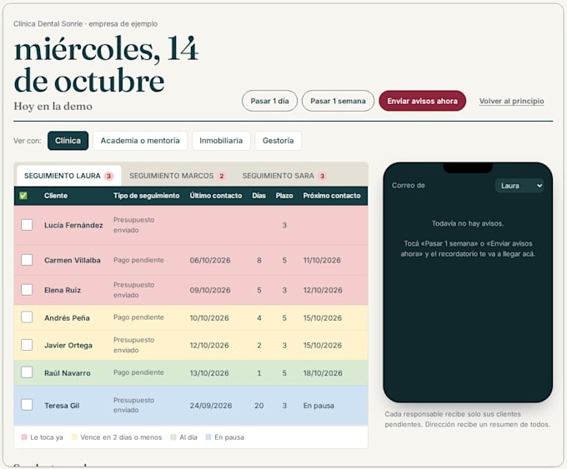
Task: Click the badge count on Seguimiento Sara
Action: (x=322, y=176)
